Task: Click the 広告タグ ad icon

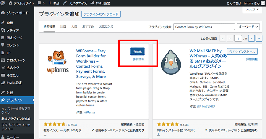Action: click(x=3, y=68)
